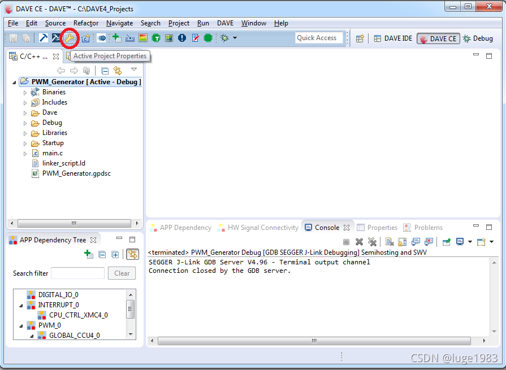Collapse the PWM_0 dependency node

coord(21,326)
